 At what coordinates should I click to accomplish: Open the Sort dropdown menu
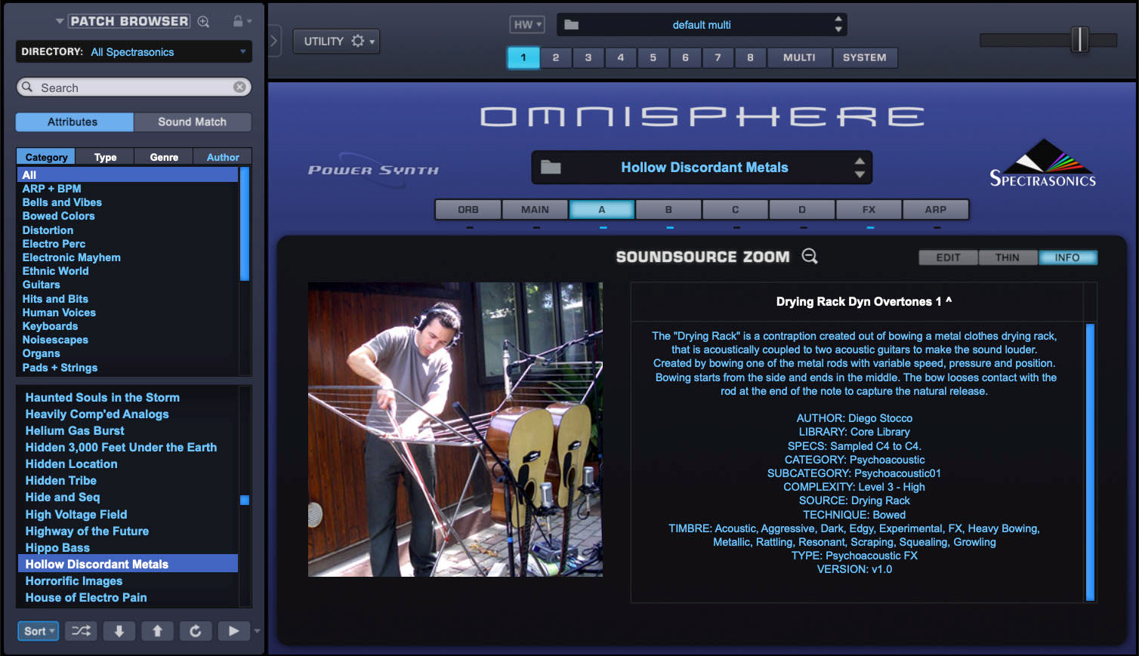click(x=38, y=631)
